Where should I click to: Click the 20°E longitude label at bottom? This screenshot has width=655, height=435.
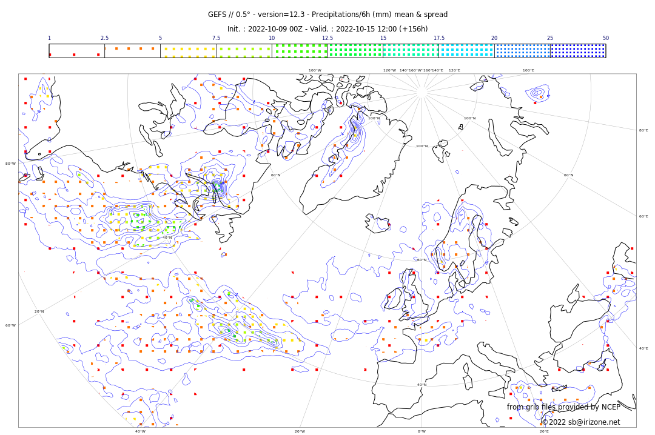pos(544,431)
